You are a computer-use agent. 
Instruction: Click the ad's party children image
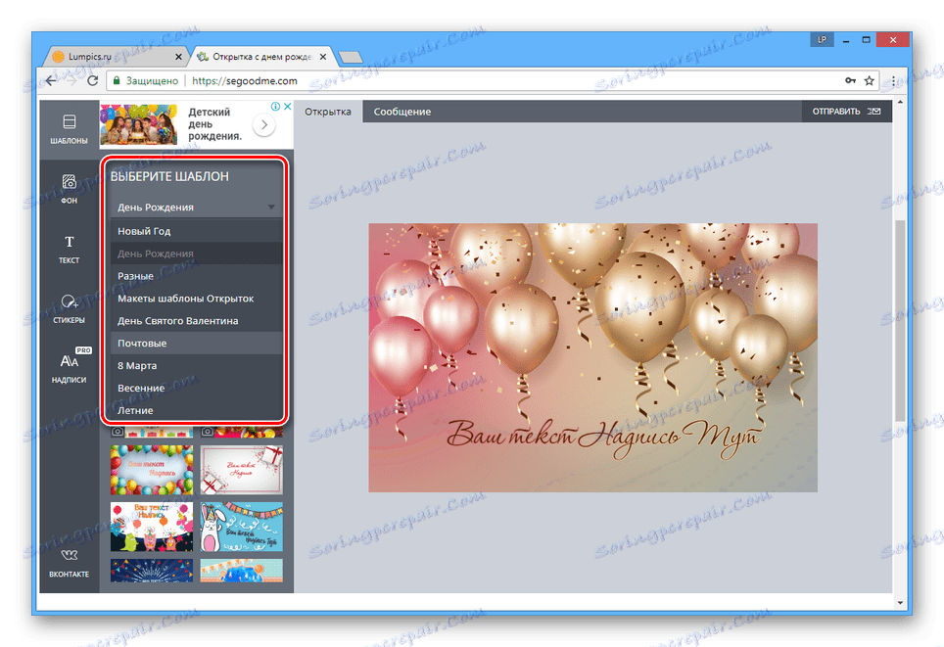point(138,124)
